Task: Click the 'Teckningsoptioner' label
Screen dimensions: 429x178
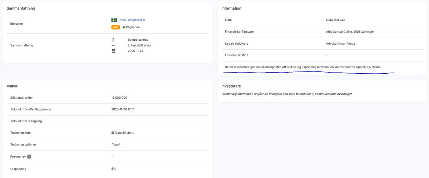Action: 24,145
